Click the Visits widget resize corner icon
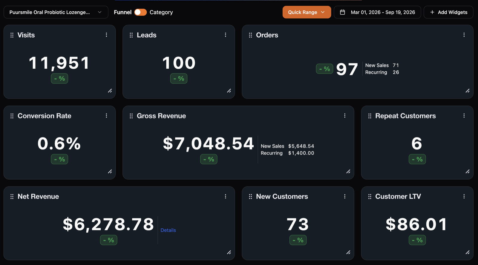 point(110,91)
